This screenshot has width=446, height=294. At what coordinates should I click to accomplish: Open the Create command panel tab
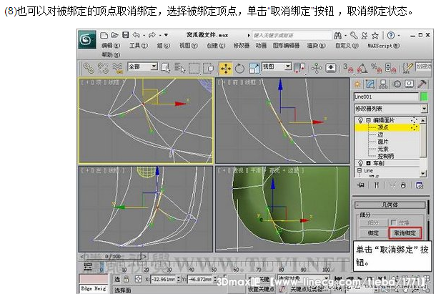pos(357,84)
